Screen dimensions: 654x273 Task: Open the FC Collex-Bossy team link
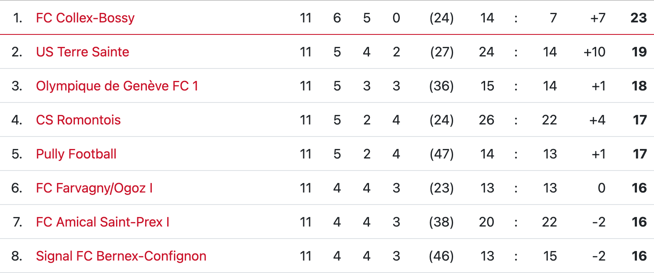(x=85, y=18)
